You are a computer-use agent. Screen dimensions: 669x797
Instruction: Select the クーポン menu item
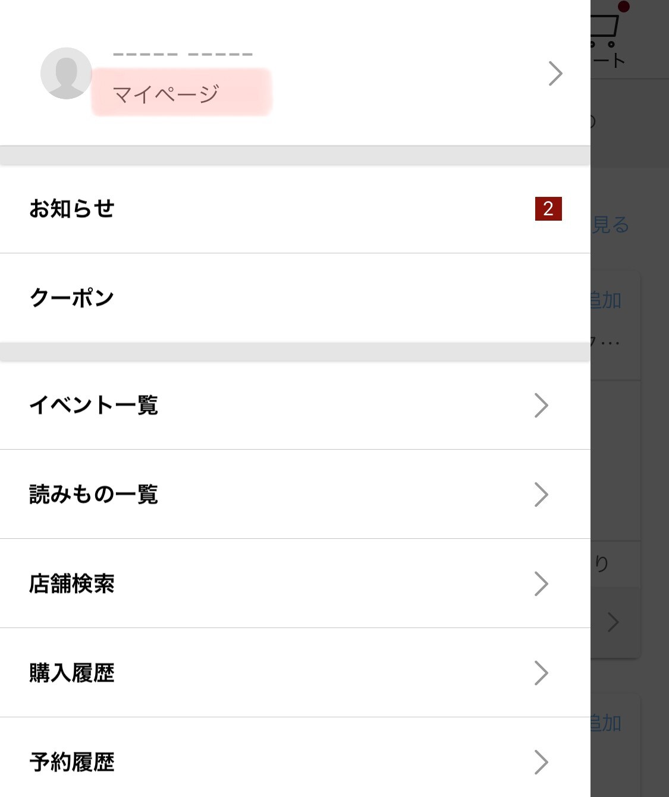pyautogui.click(x=72, y=297)
